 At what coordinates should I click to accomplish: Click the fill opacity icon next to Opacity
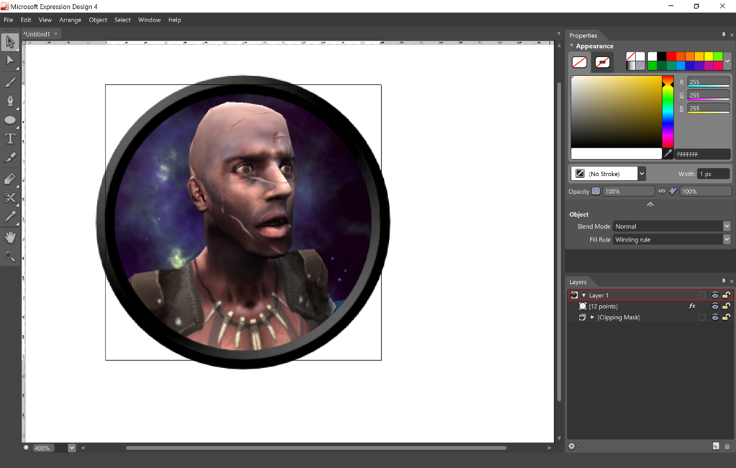[596, 191]
